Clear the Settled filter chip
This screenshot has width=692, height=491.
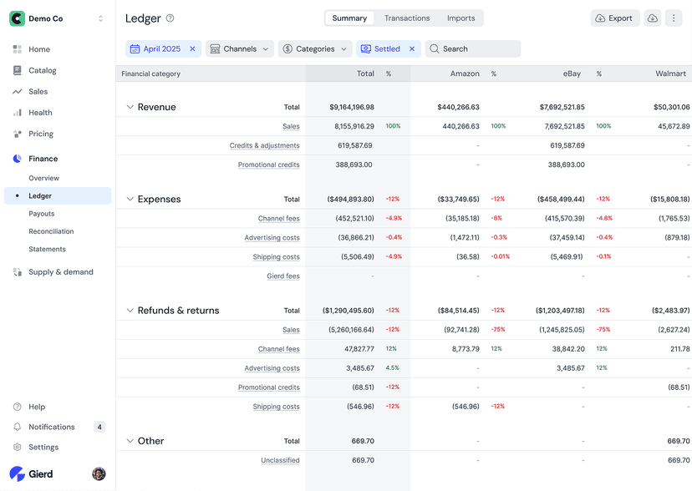[x=411, y=49]
